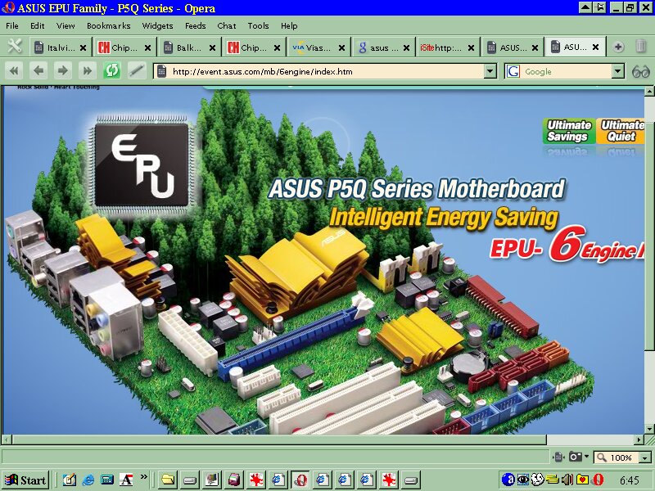The height and width of the screenshot is (491, 655).
Task: Click the EPU chip logo
Action: coord(142,164)
